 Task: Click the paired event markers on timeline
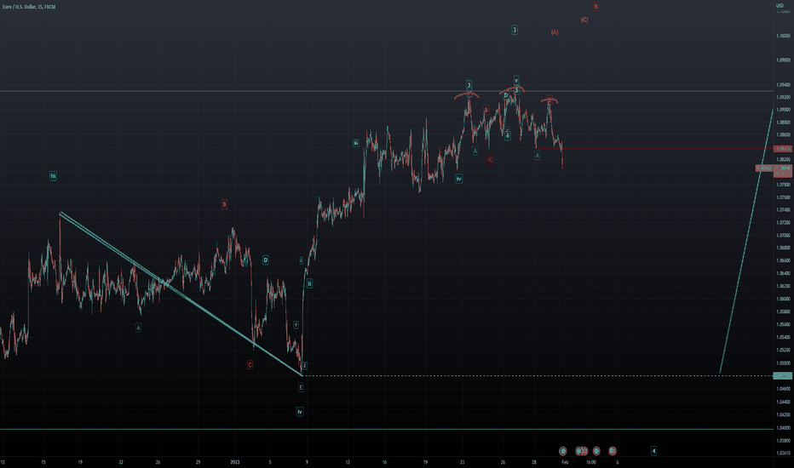[582, 450]
